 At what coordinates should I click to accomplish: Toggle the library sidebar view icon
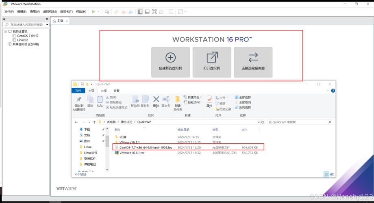click(140, 12)
